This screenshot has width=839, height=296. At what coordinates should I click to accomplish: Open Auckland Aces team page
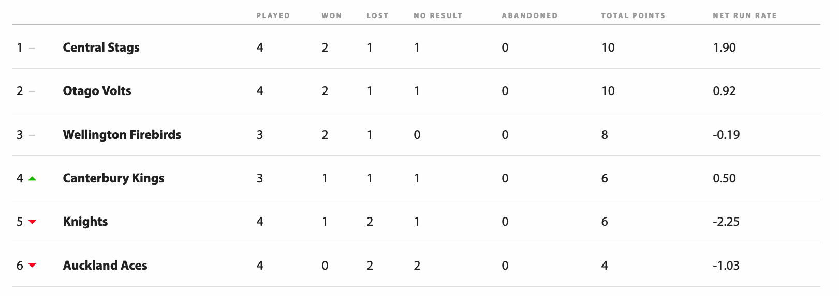tap(105, 266)
